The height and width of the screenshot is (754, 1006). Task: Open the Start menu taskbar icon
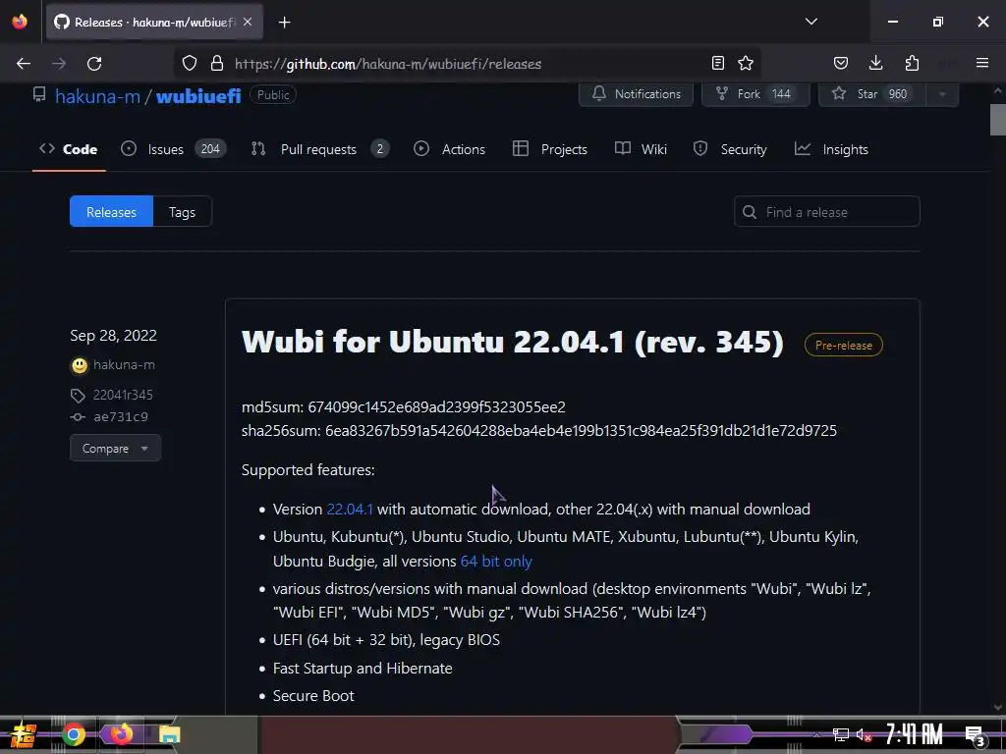click(24, 734)
